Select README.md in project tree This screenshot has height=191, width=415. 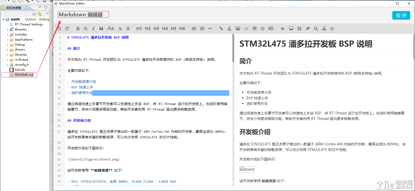[24, 75]
